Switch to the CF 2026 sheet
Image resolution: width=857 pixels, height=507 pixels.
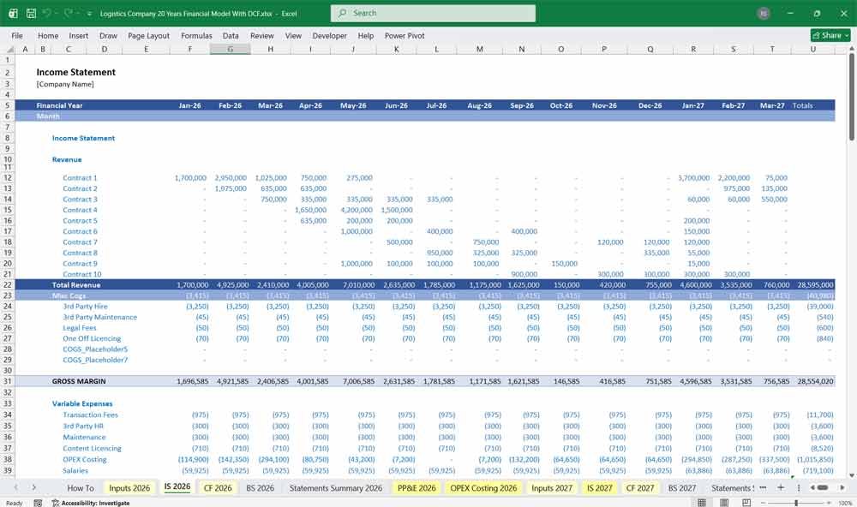[218, 488]
